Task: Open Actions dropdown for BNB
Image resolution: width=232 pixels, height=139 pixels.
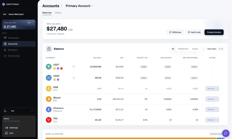Action: coord(212,89)
